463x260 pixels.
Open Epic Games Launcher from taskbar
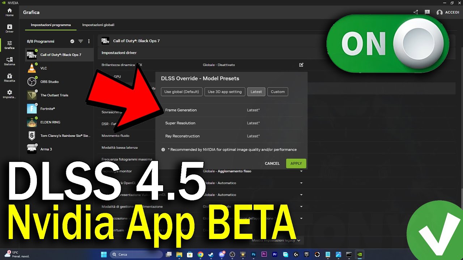[306, 254]
